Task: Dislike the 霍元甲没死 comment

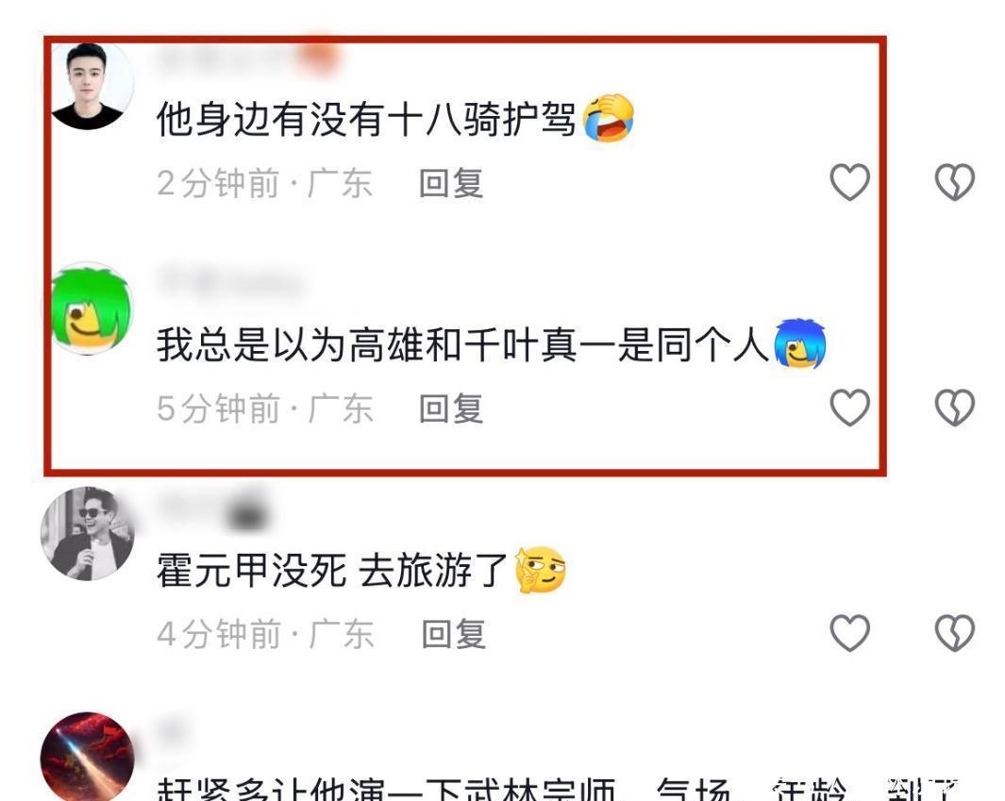Action: pos(954,633)
